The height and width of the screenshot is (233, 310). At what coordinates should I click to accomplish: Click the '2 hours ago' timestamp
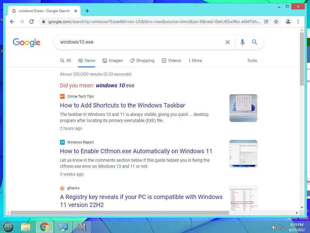pyautogui.click(x=71, y=128)
